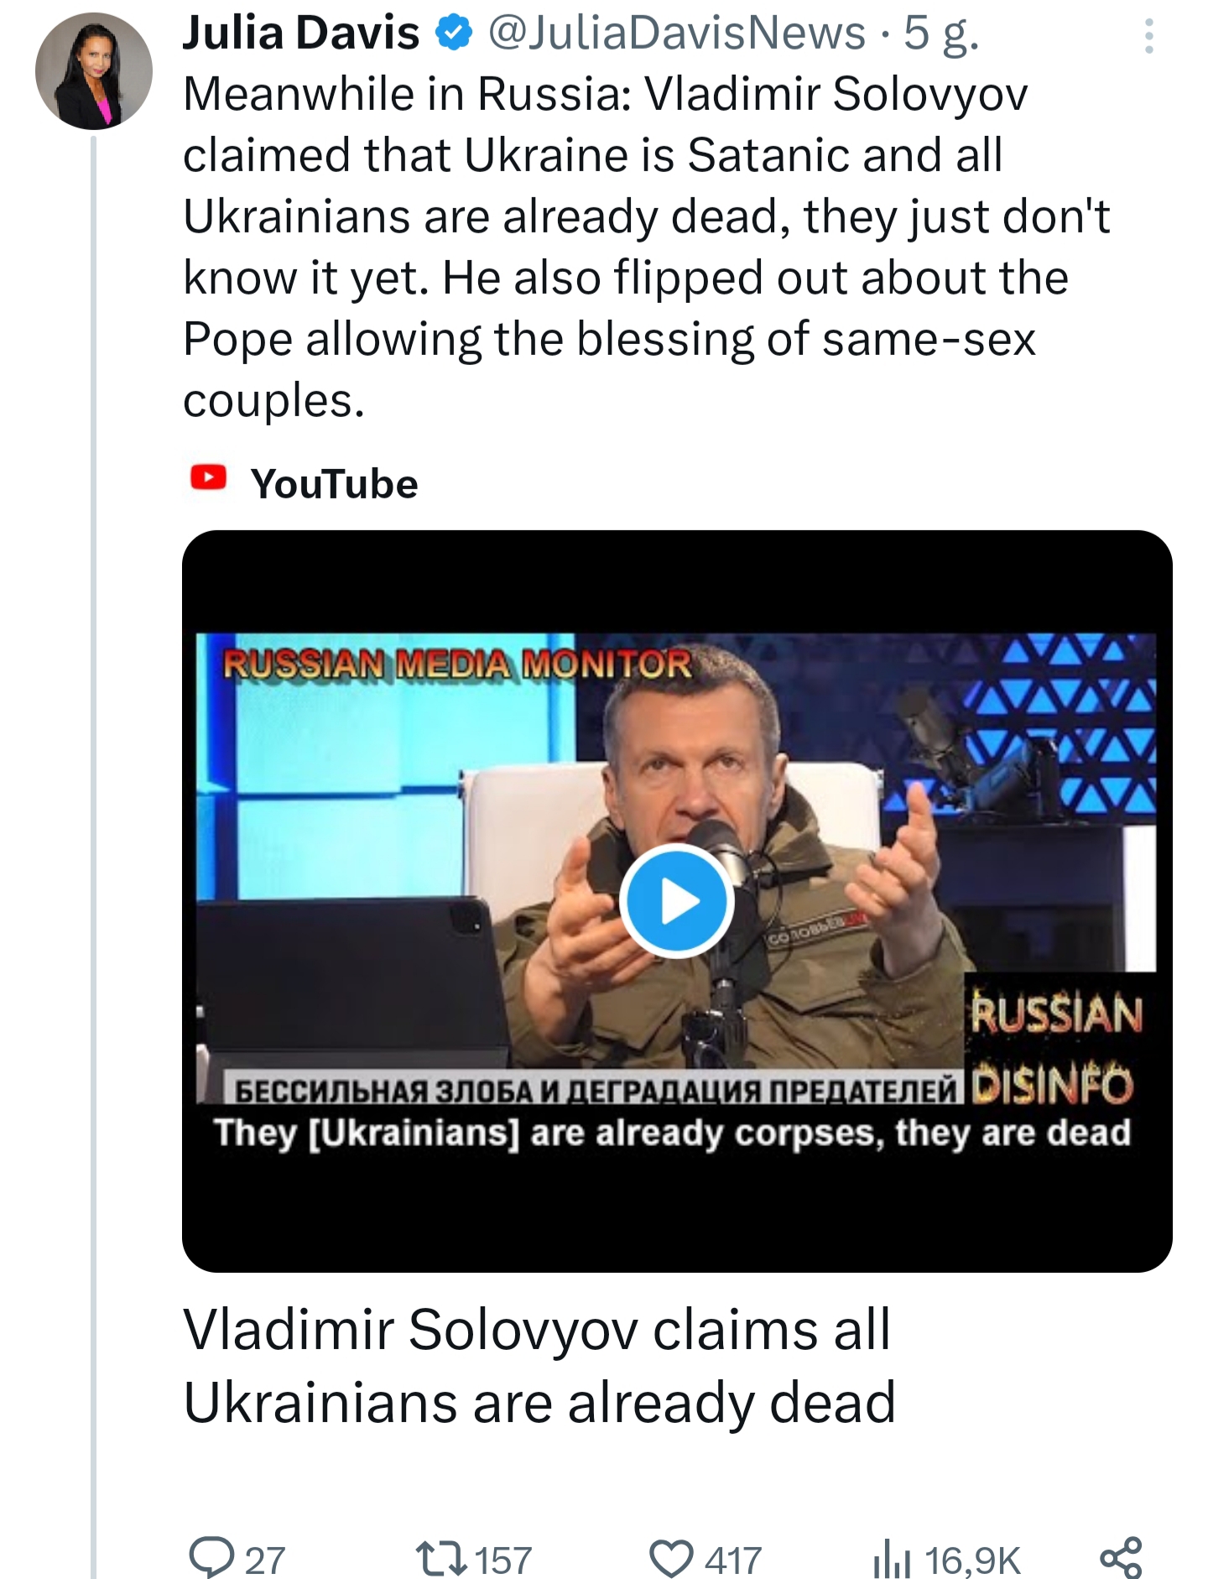Viewport: 1208px width, 1579px height.
Task: Click the Julia Davis display name
Action: pos(301,34)
